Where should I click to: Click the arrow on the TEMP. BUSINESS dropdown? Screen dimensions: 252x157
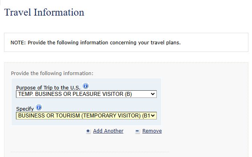pyautogui.click(x=153, y=94)
